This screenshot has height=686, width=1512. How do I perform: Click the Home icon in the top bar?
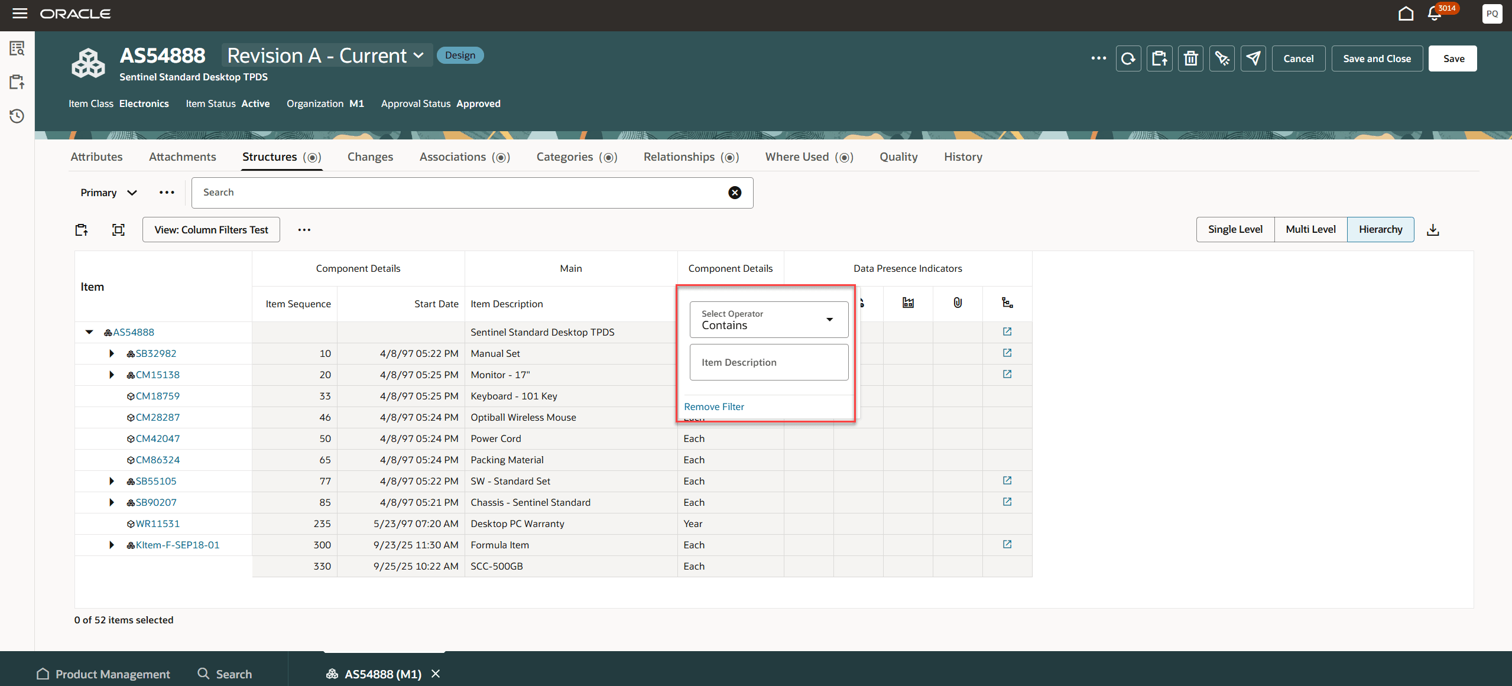coord(1406,14)
